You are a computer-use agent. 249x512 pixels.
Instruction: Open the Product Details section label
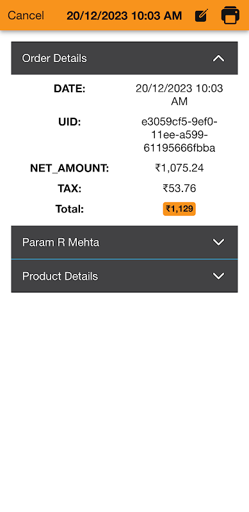click(x=60, y=276)
